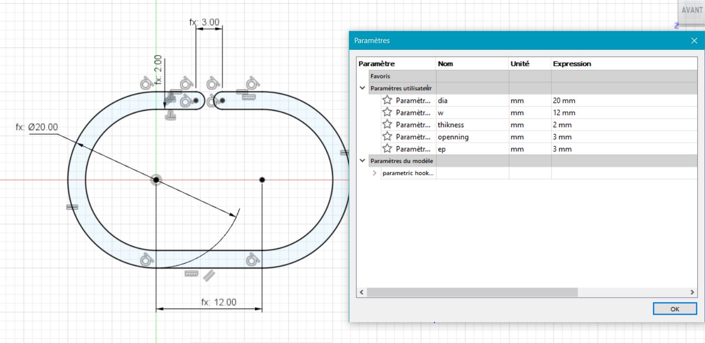Select the equal constraint icon on the left arc
This screenshot has width=705, height=343.
tap(72, 207)
